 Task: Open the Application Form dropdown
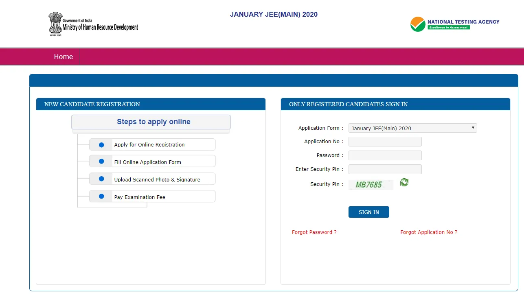[x=412, y=128]
